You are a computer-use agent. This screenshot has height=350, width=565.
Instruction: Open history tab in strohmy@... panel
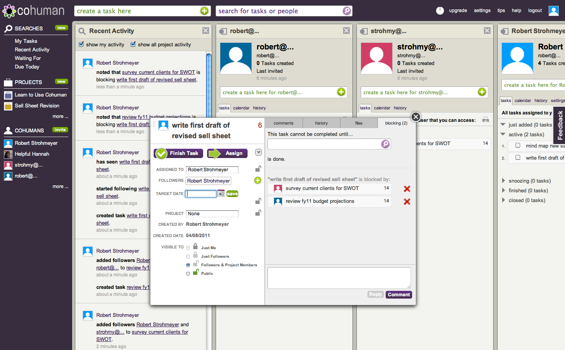click(400, 108)
